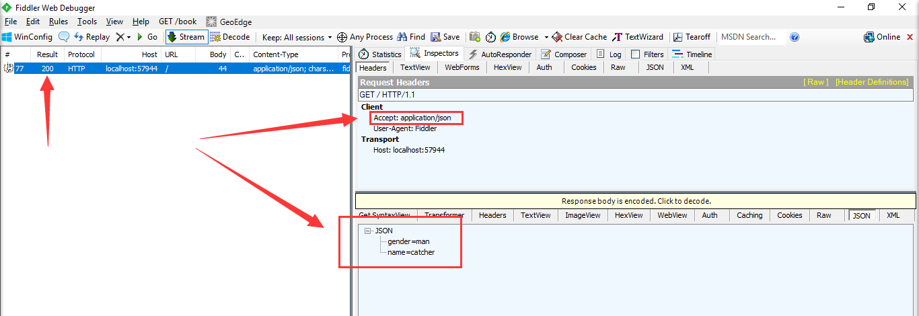Collapse the JSON tree root node
Viewport: 919px width, 316px height.
[x=367, y=231]
